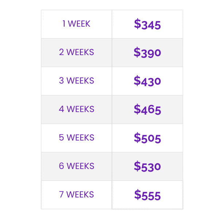Image resolution: width=219 pixels, height=219 pixels.
Task: Click the 6 WEEKS duration label
Action: coord(76,166)
